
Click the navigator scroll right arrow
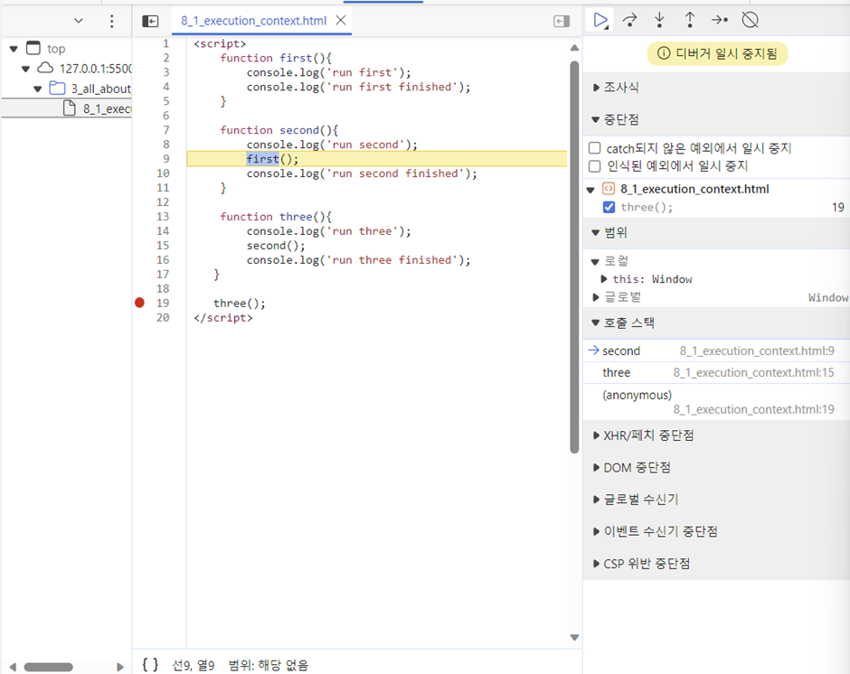tap(120, 667)
